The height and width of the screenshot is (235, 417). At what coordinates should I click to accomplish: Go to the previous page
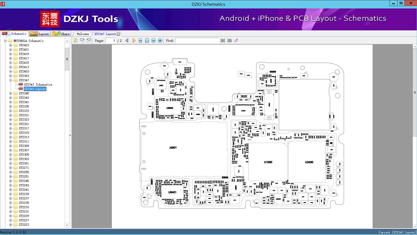pyautogui.click(x=127, y=40)
